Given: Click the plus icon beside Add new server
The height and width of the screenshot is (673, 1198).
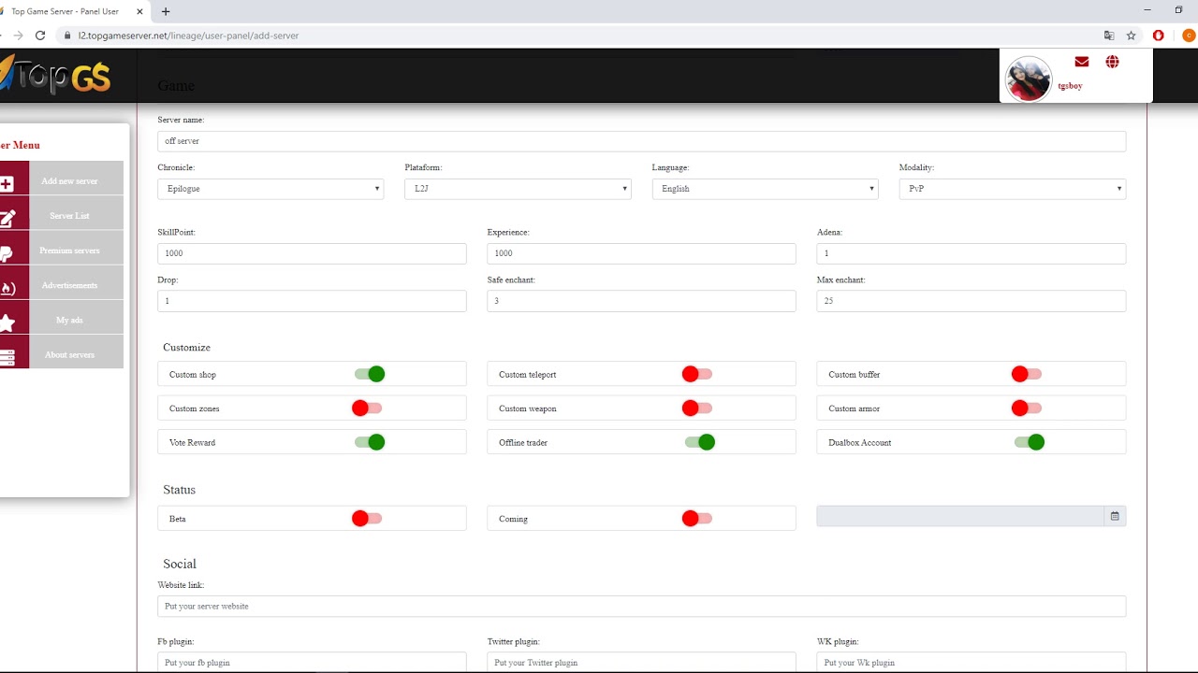Looking at the screenshot, I should tap(7, 184).
